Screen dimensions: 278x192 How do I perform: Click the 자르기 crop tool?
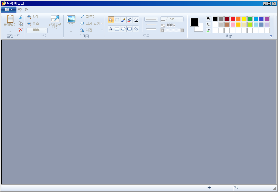[x=88, y=17]
